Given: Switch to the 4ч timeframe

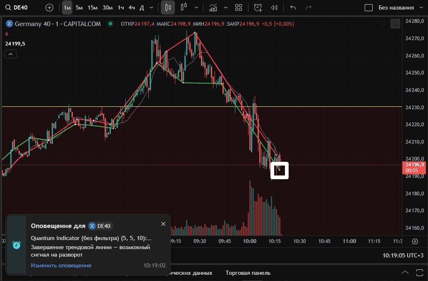Looking at the screenshot, I should click(132, 7).
